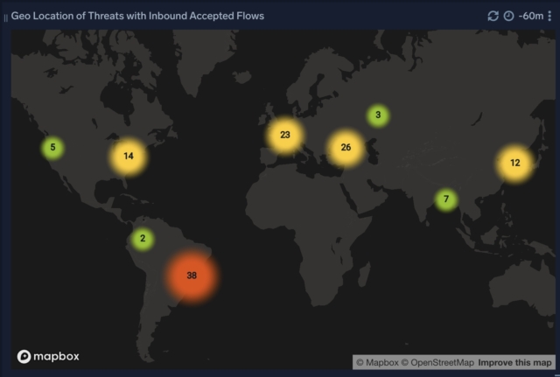
Task: Select the -60m time range label
Action: click(531, 16)
